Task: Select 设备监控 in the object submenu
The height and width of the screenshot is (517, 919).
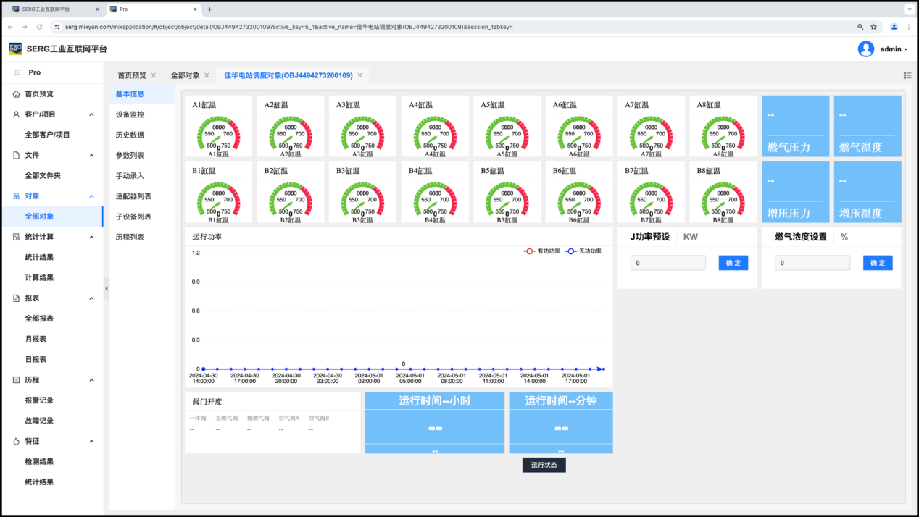Action: pos(130,114)
